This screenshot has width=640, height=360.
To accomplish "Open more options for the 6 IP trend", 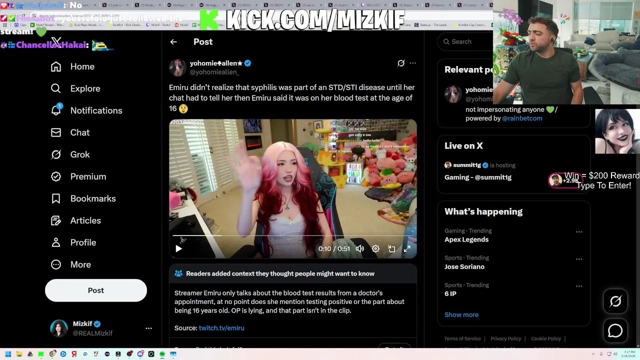I will click(x=579, y=286).
